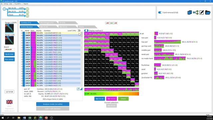
Task: Click the 9♠ board card above matrix
Action: (111, 23)
